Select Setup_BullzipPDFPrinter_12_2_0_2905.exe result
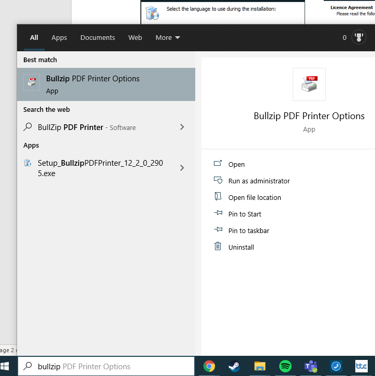 [106, 168]
